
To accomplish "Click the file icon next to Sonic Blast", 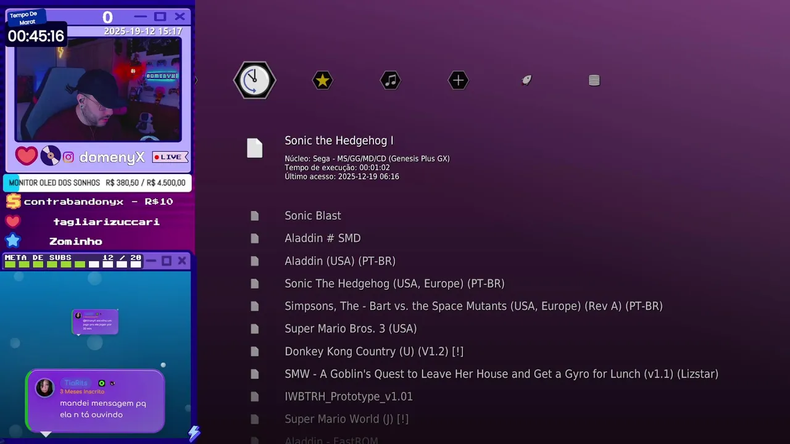I will click(254, 216).
